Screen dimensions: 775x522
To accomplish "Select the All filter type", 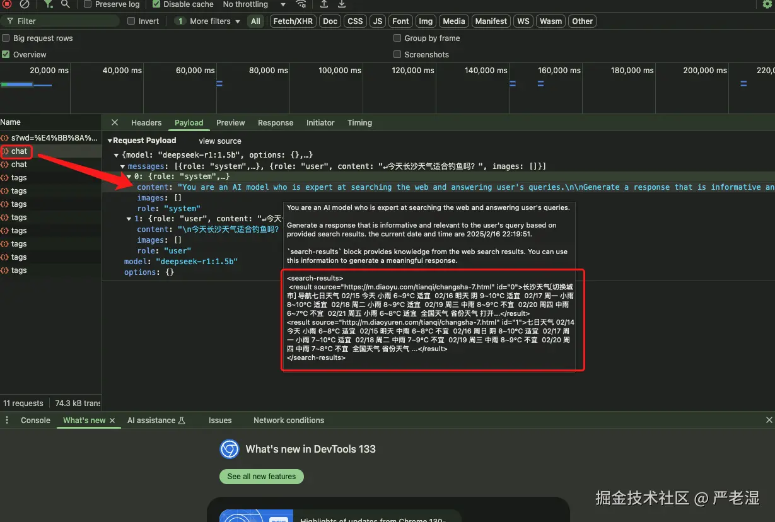I will tap(255, 21).
